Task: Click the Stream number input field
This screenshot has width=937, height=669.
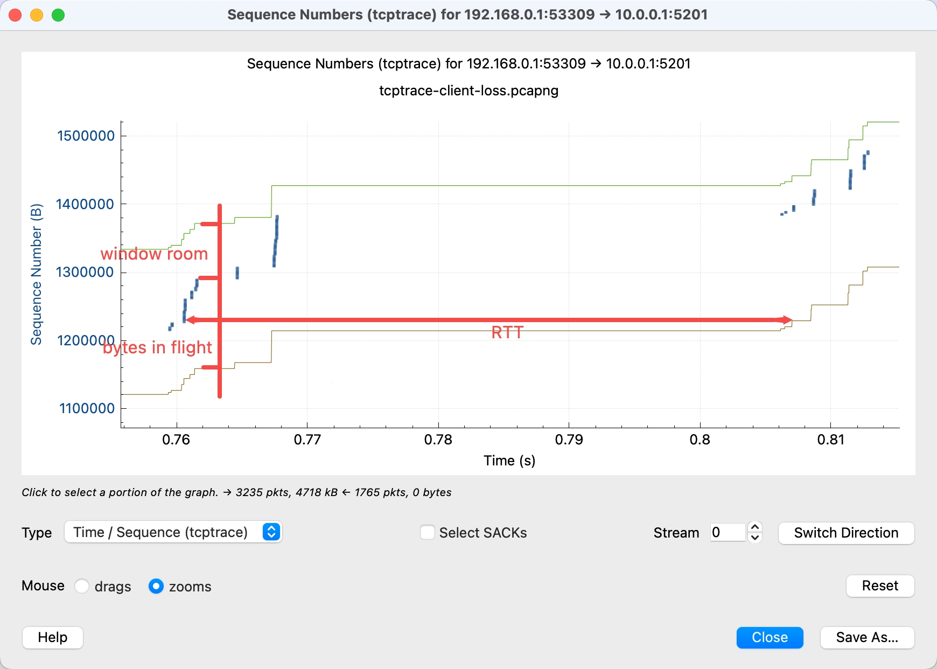Action: pyautogui.click(x=727, y=533)
